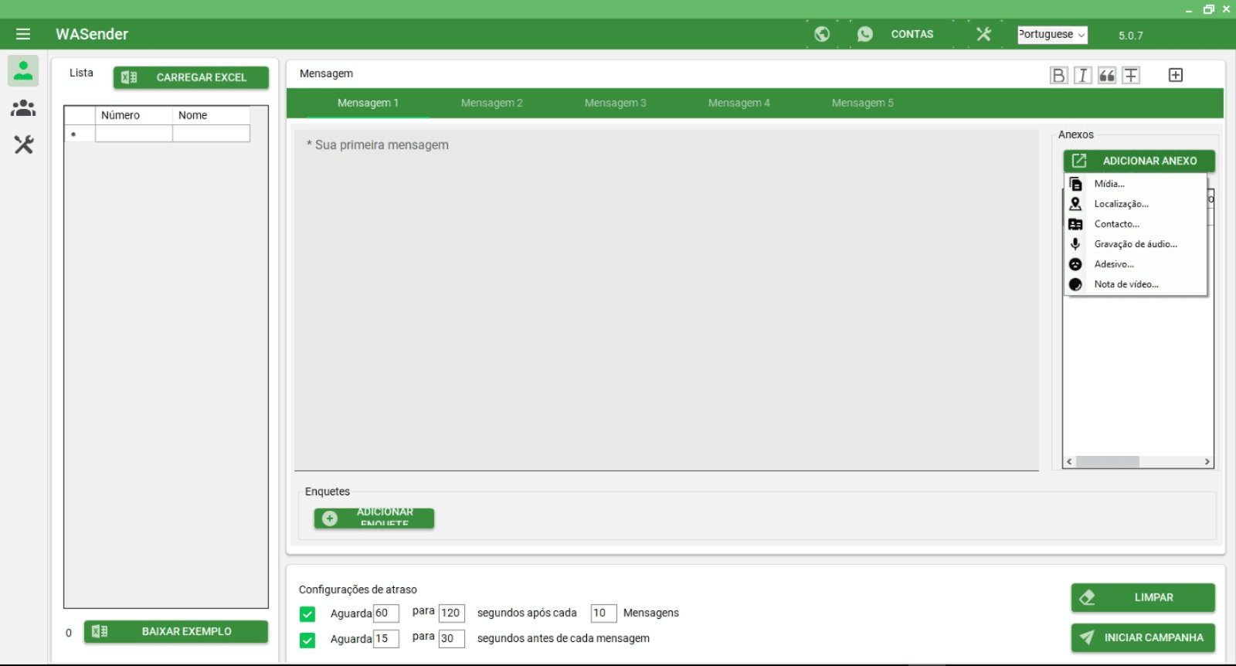
Task: Click the WhatsApp icon in header
Action: (x=865, y=34)
